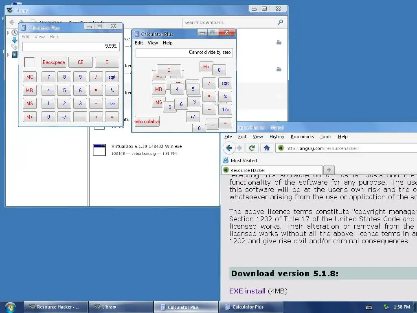Click sqrt in the 9,999 calculator
The image size is (417, 313).
point(112,77)
